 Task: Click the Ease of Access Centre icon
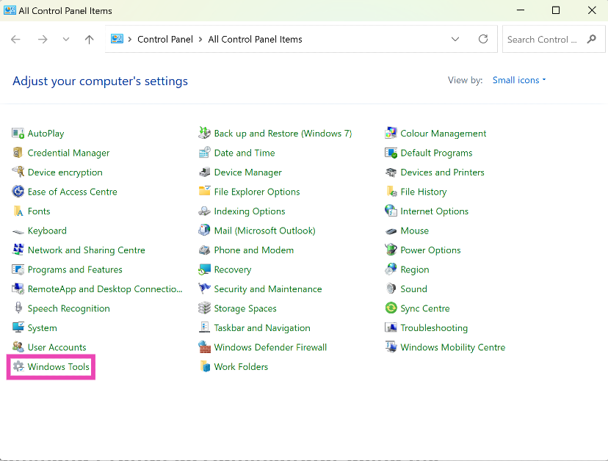(x=18, y=192)
